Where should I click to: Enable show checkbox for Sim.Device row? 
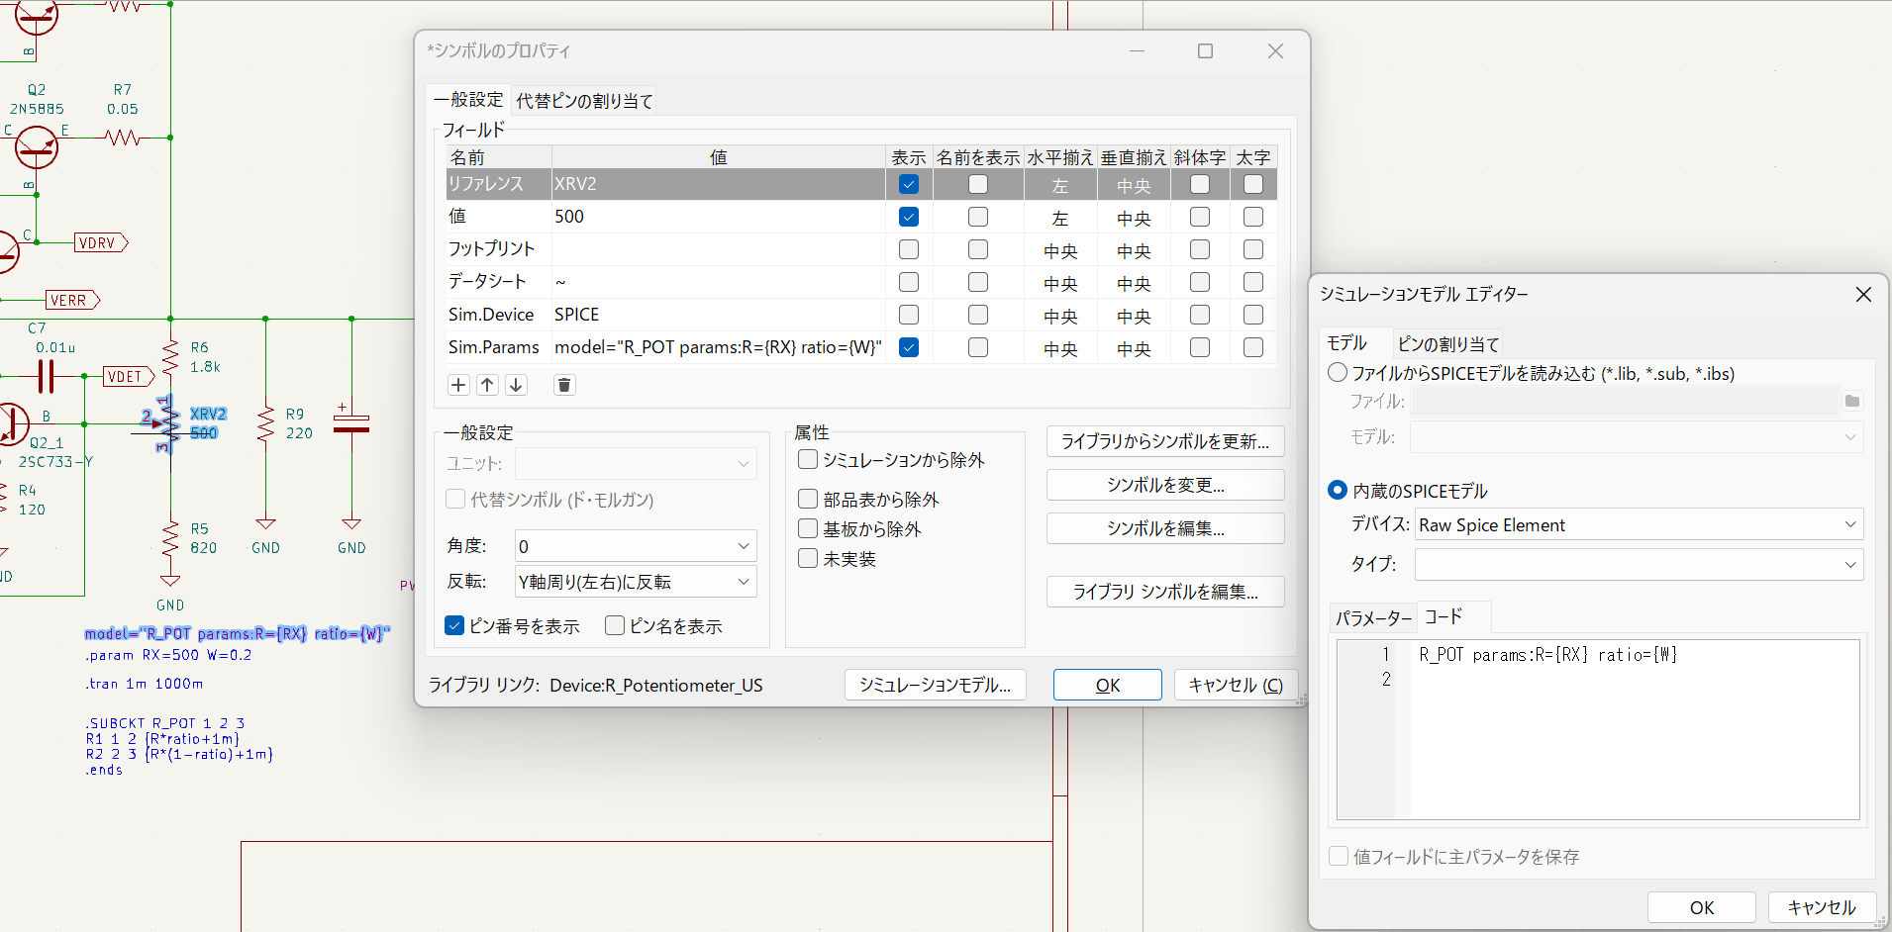tap(909, 315)
